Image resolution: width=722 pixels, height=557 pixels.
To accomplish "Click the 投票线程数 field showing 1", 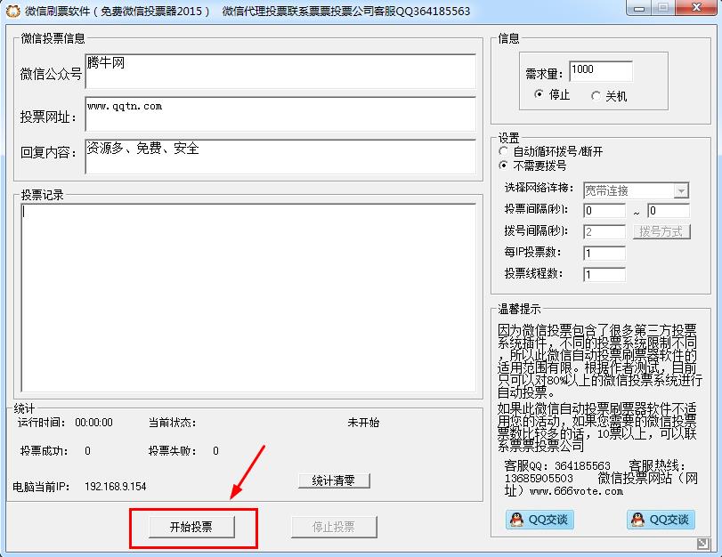I will coord(604,274).
